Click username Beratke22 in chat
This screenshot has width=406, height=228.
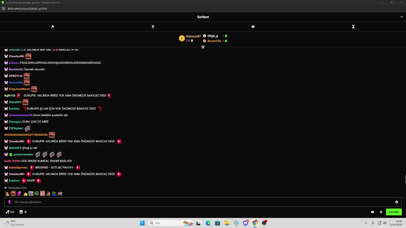tap(16, 69)
